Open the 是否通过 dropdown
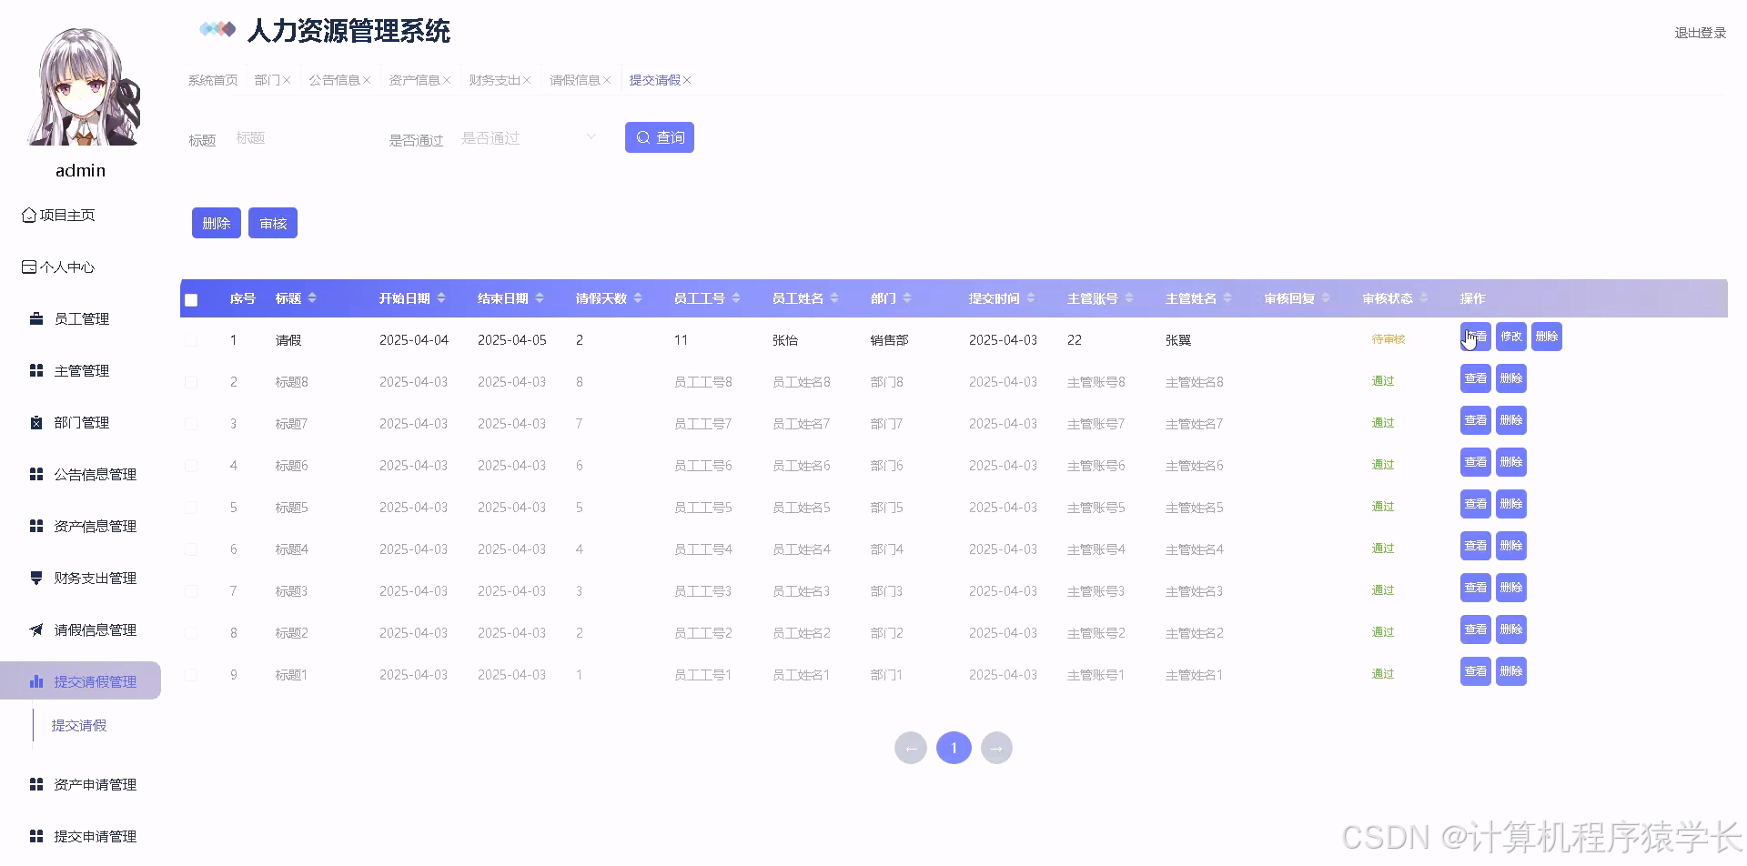This screenshot has height=866, width=1747. tap(528, 137)
